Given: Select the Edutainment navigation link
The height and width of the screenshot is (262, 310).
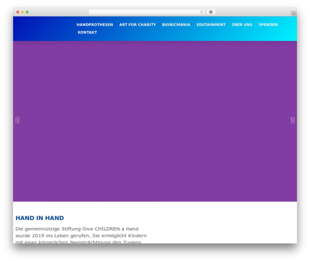Looking at the screenshot, I should 211,25.
